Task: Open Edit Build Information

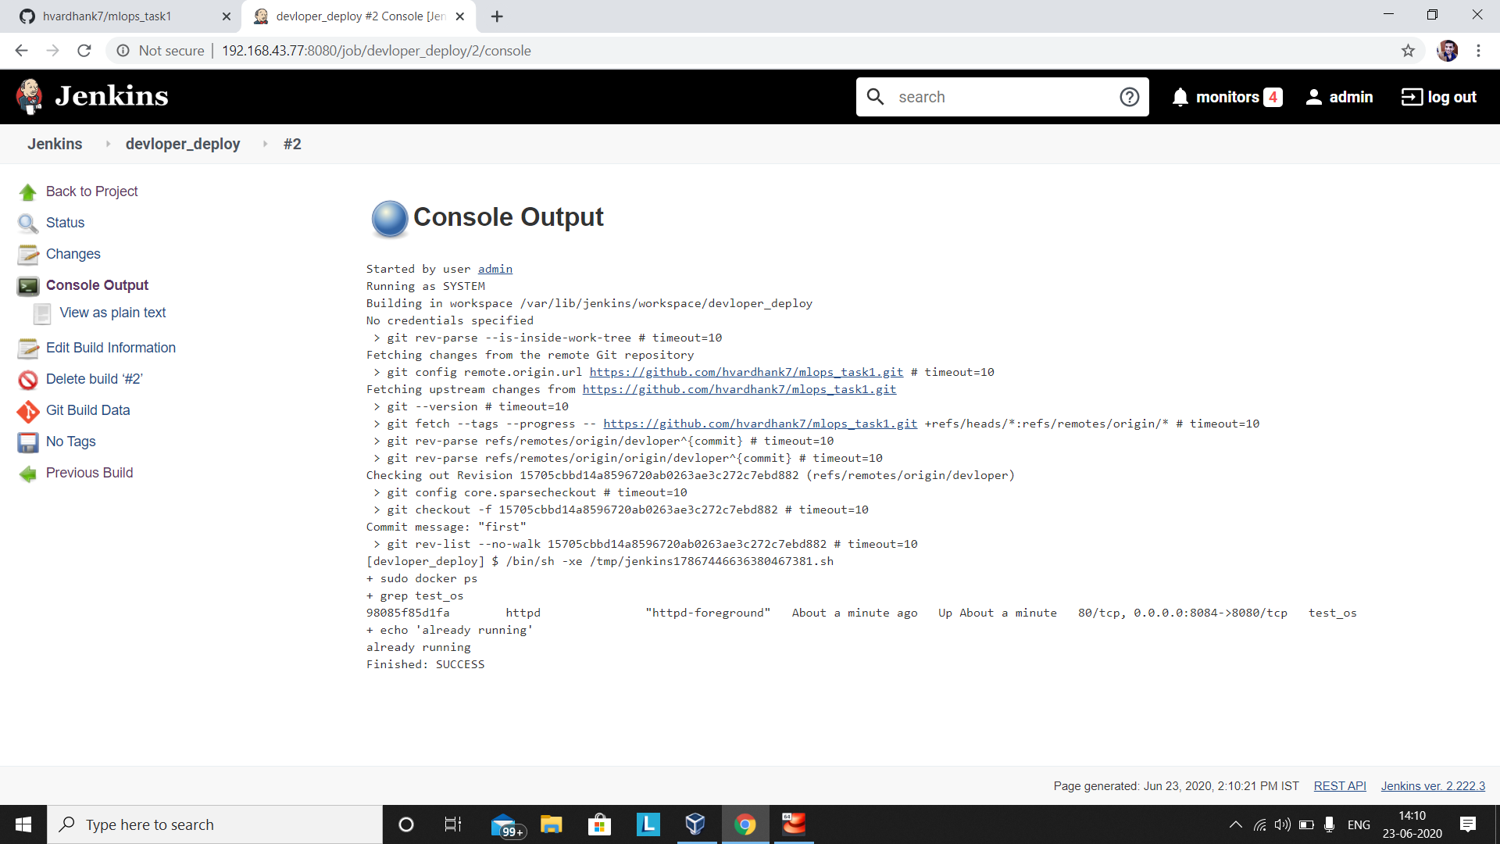Action: [x=110, y=348]
